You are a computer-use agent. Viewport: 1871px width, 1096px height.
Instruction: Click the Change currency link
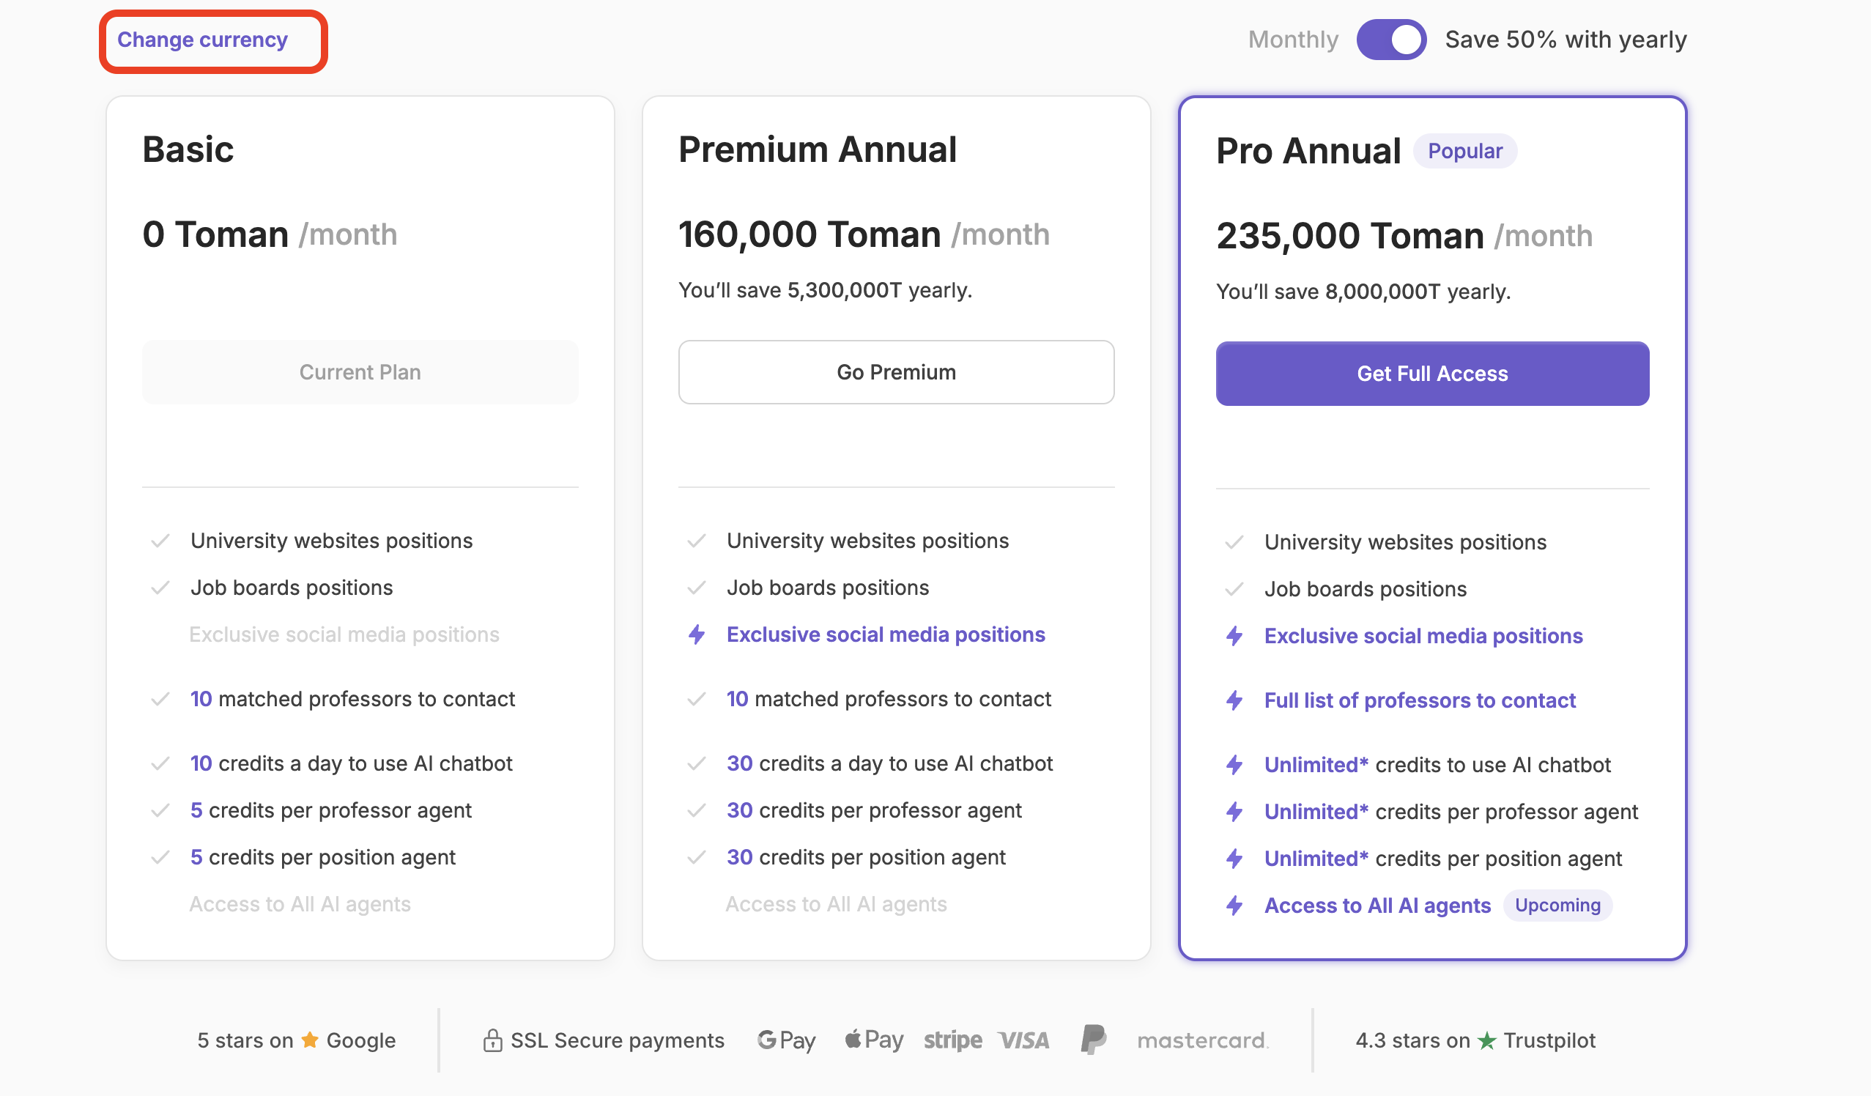[x=202, y=40]
